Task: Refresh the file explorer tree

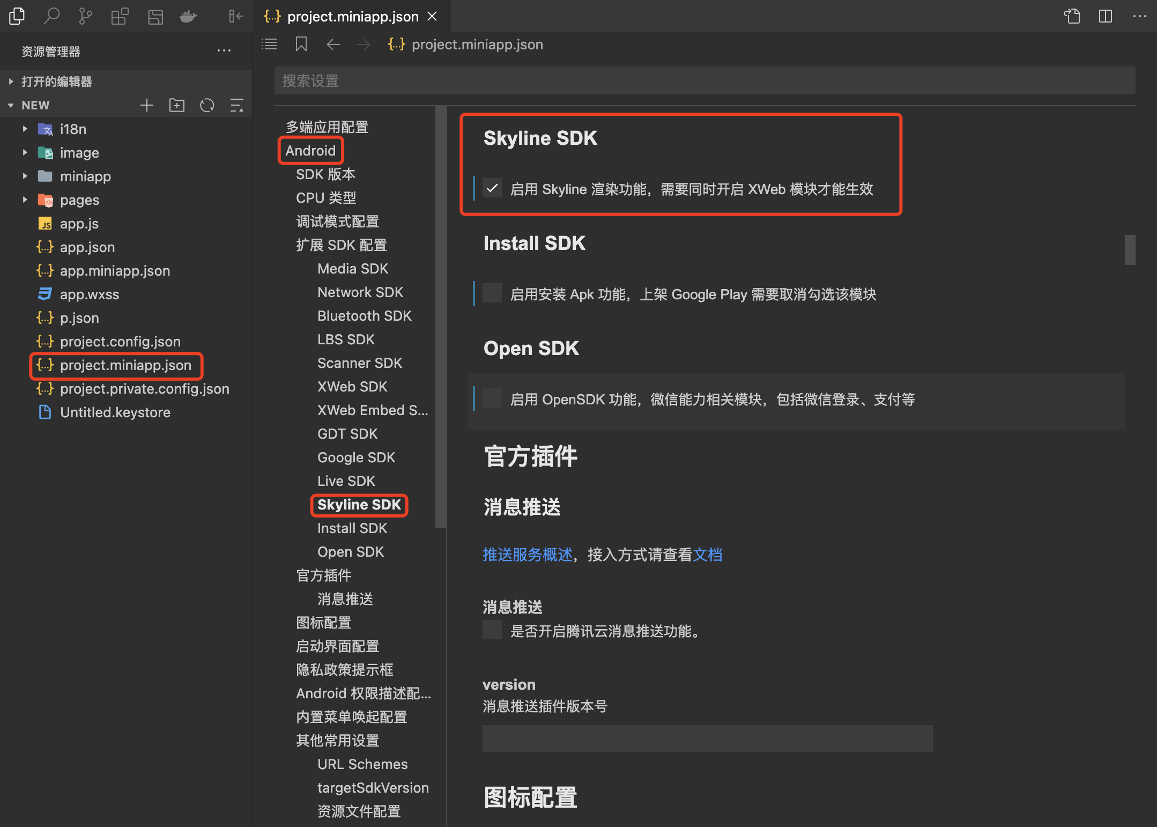Action: 207,105
